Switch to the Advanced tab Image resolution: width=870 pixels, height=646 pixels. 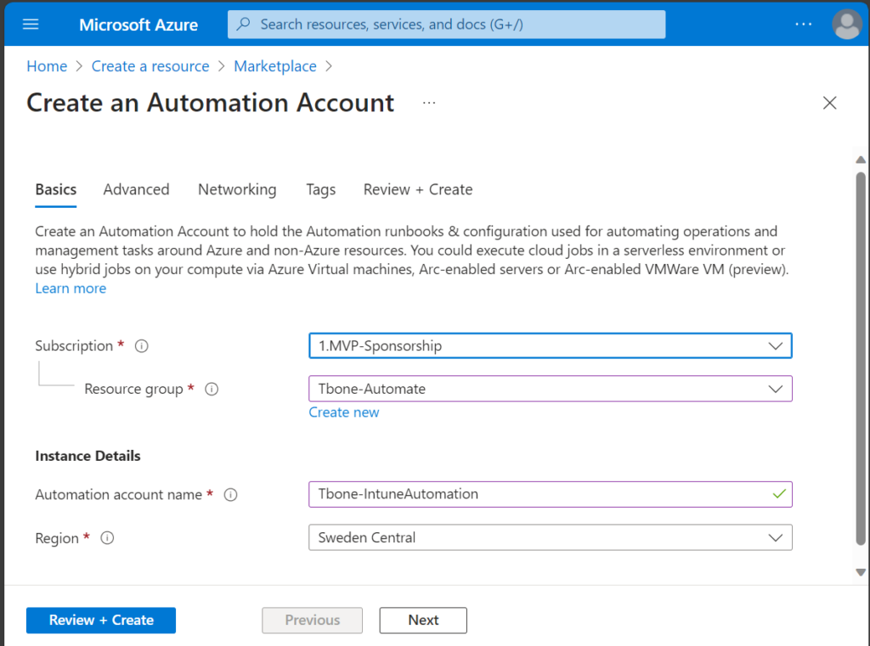(137, 189)
